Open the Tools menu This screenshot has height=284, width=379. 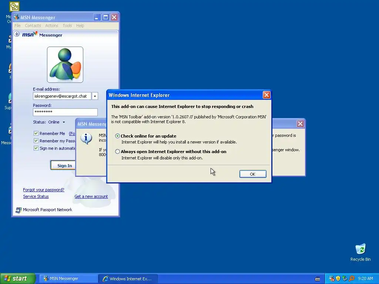(x=67, y=26)
